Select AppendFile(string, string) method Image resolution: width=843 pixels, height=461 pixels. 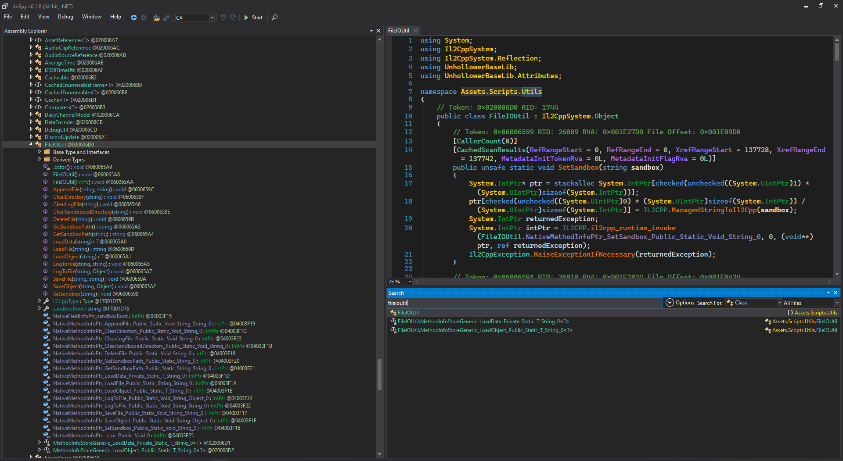point(104,189)
